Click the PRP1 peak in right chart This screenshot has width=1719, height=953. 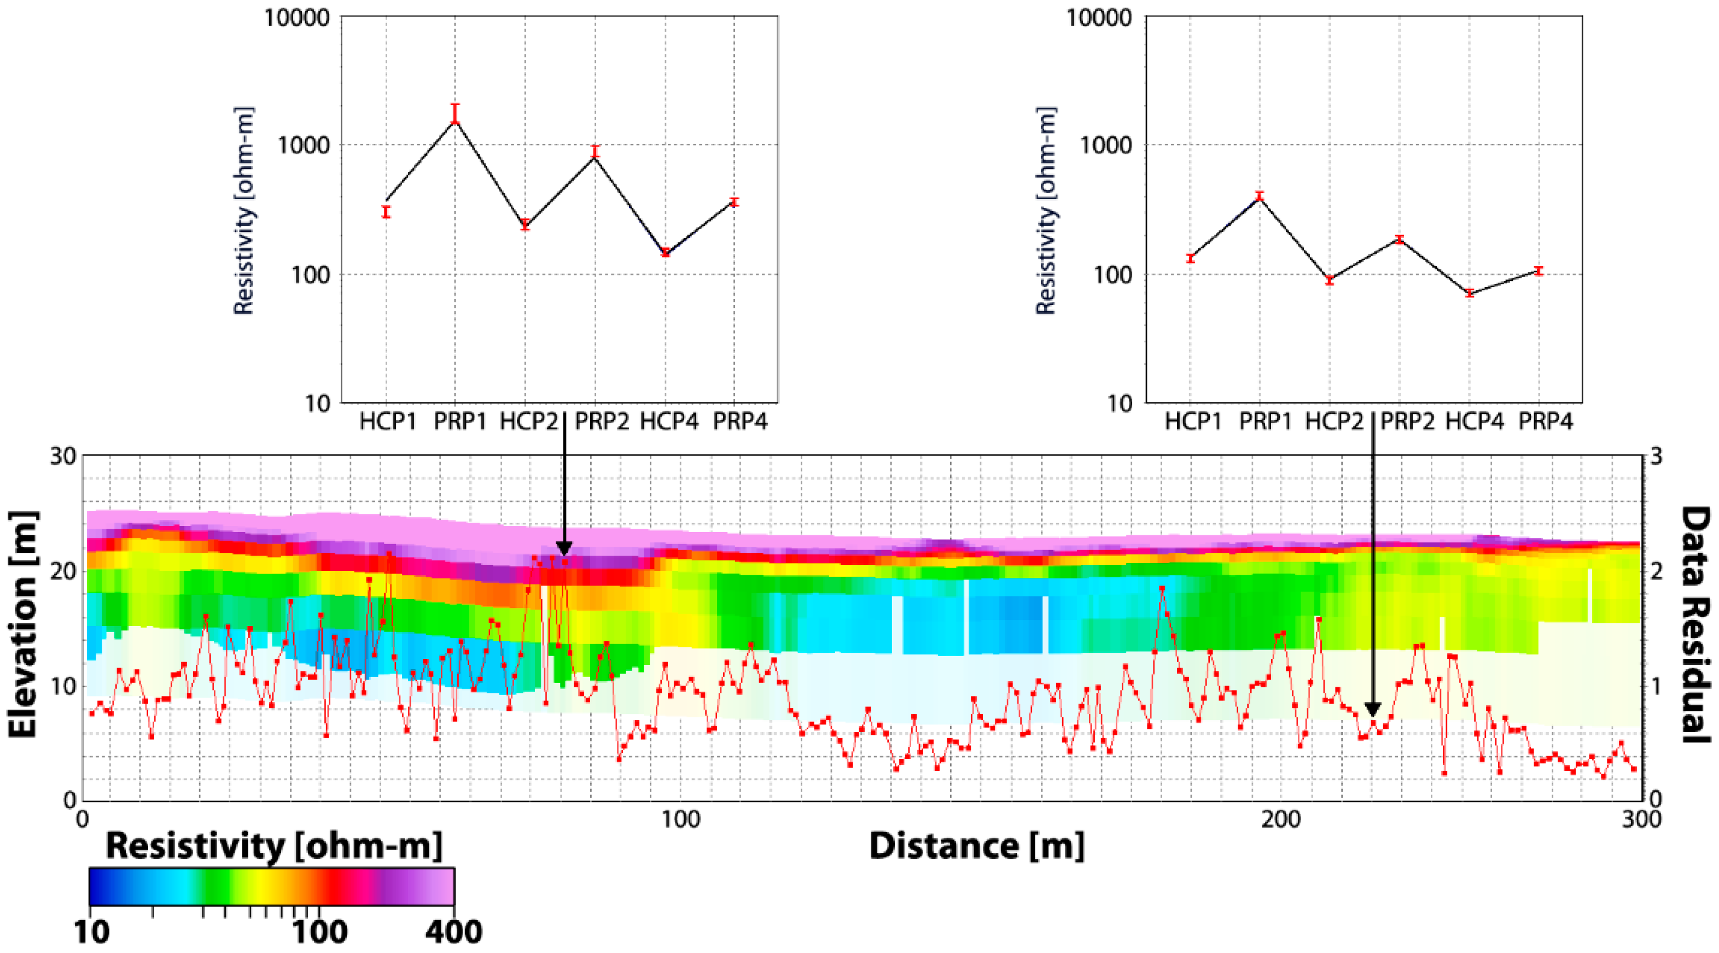point(1260,196)
